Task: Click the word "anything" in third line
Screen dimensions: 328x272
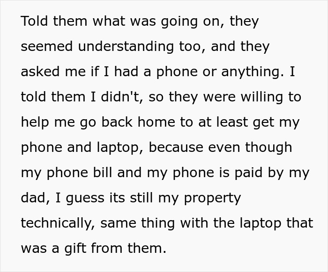Action: [253, 72]
